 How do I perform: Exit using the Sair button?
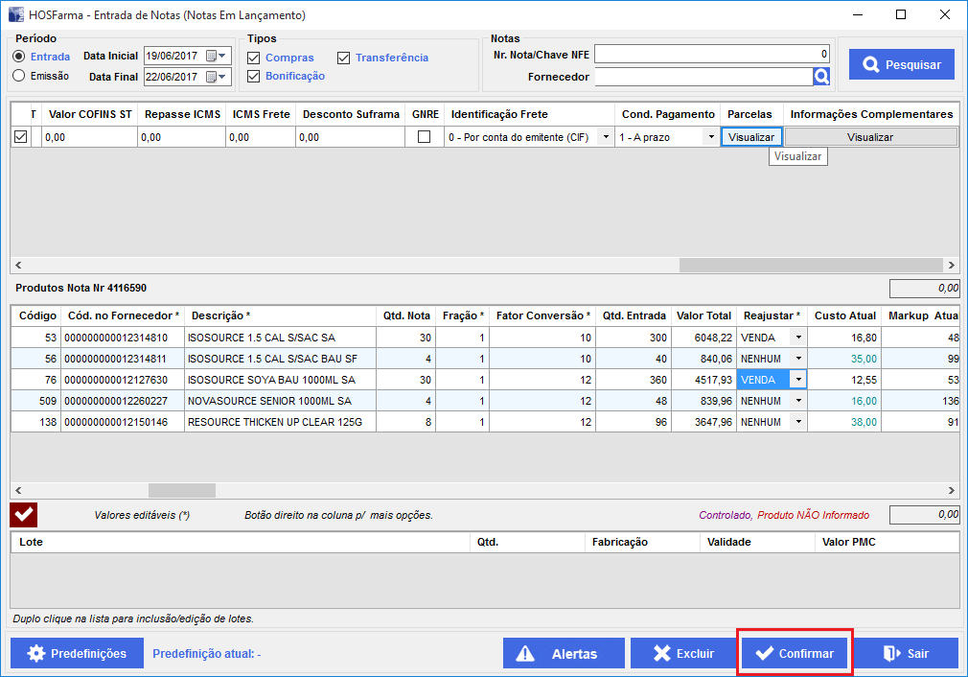point(906,654)
